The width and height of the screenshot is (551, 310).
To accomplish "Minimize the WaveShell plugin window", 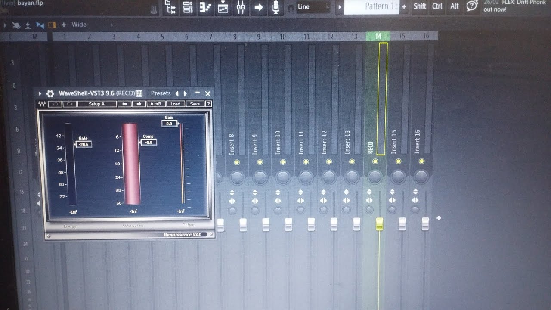I will [198, 93].
